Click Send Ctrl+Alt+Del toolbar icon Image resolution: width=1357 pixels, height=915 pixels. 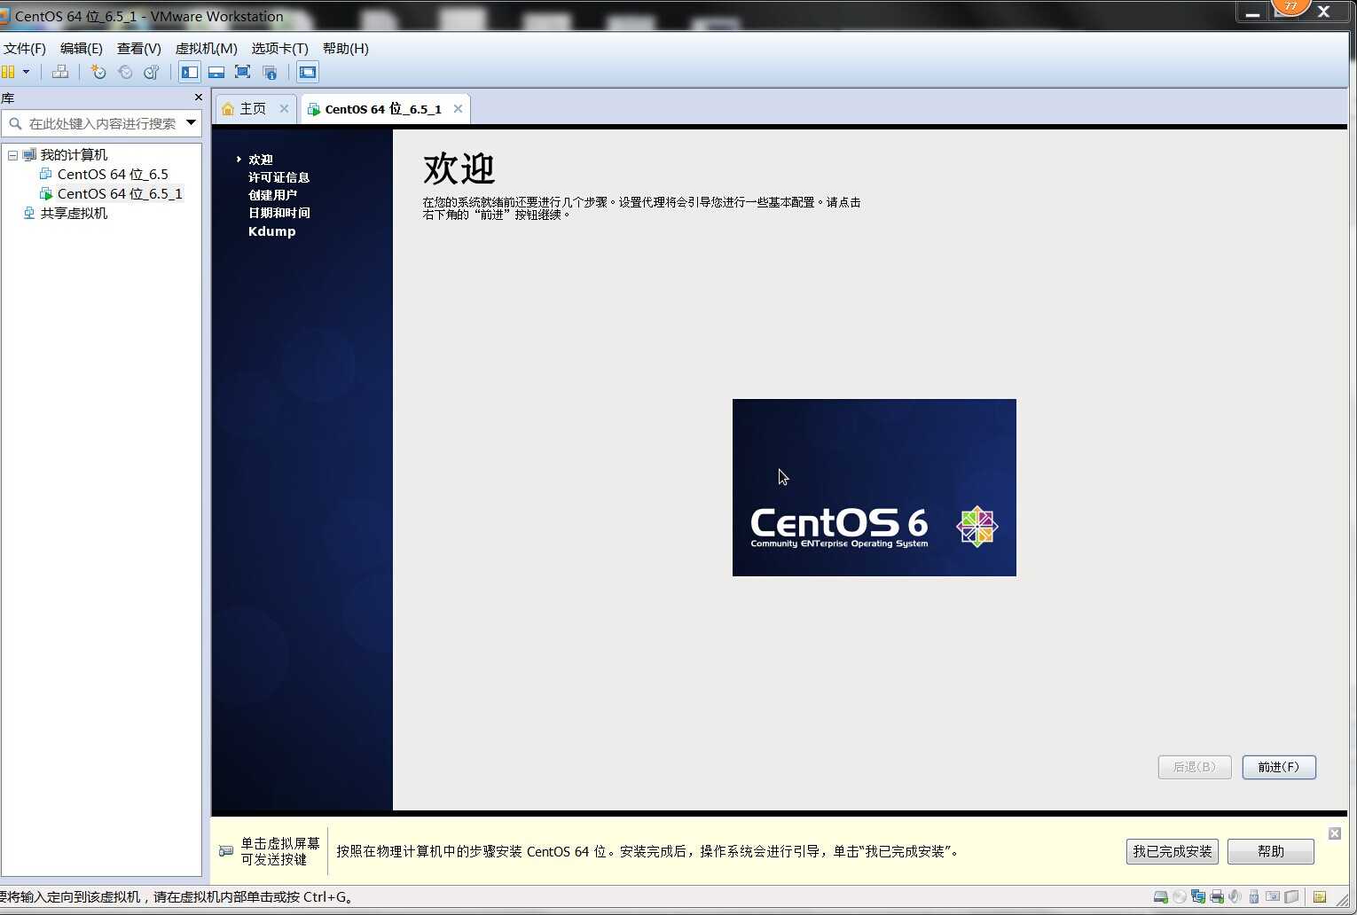(60, 72)
